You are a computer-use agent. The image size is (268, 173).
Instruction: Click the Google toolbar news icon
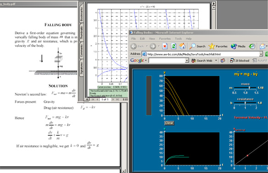click(223, 61)
